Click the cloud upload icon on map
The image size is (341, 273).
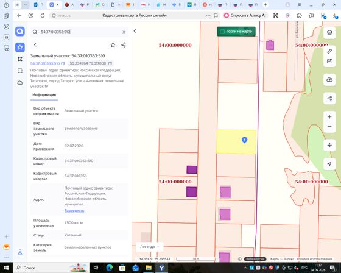coord(329,80)
